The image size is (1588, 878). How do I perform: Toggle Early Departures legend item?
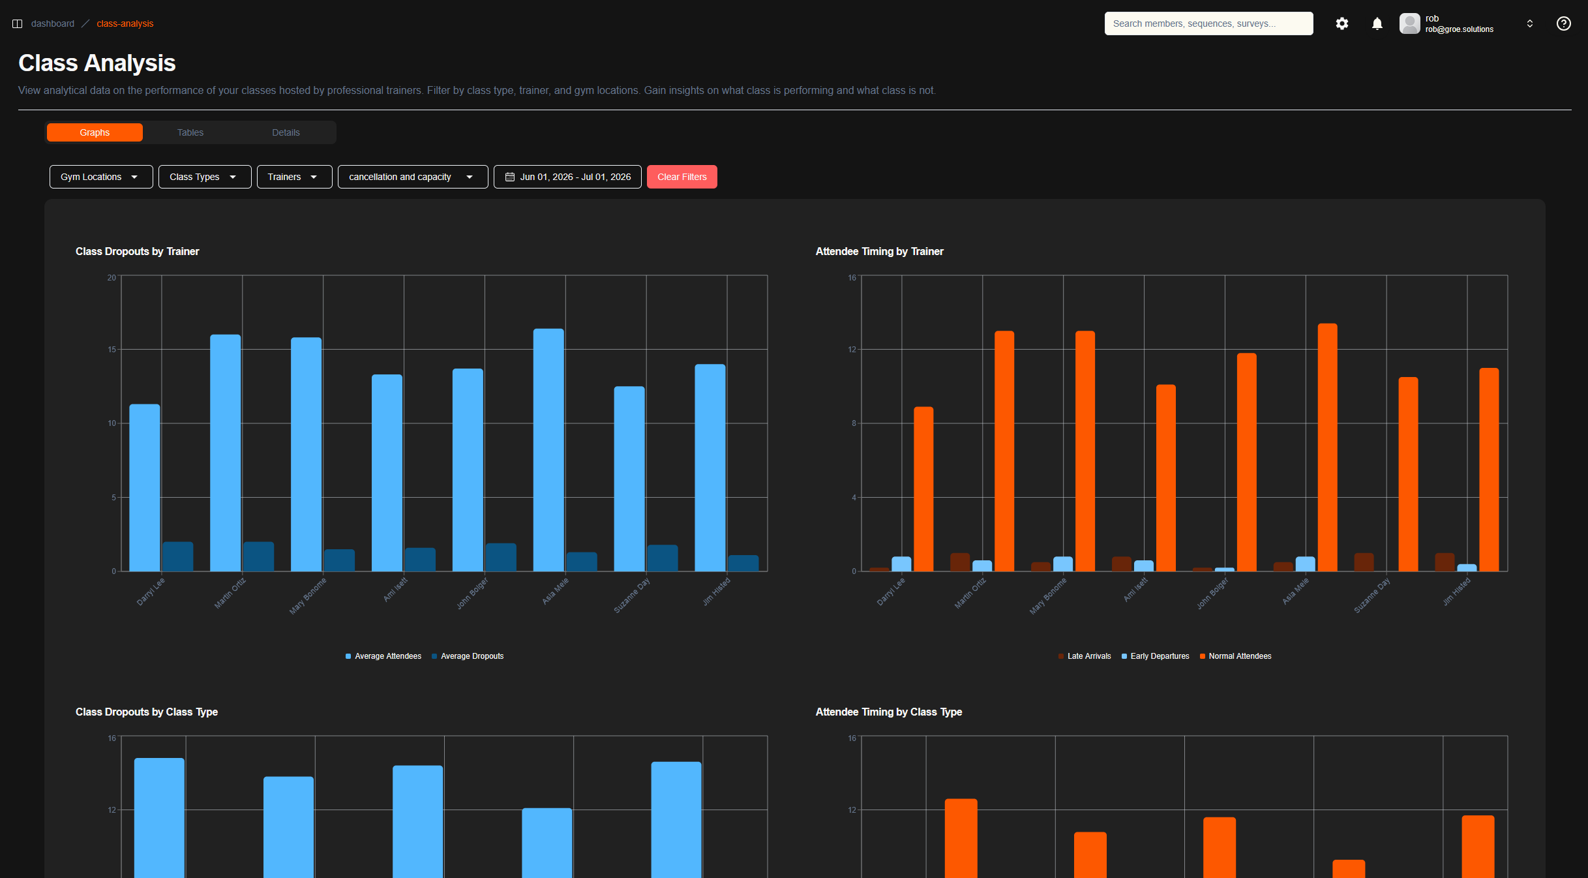coord(1155,656)
